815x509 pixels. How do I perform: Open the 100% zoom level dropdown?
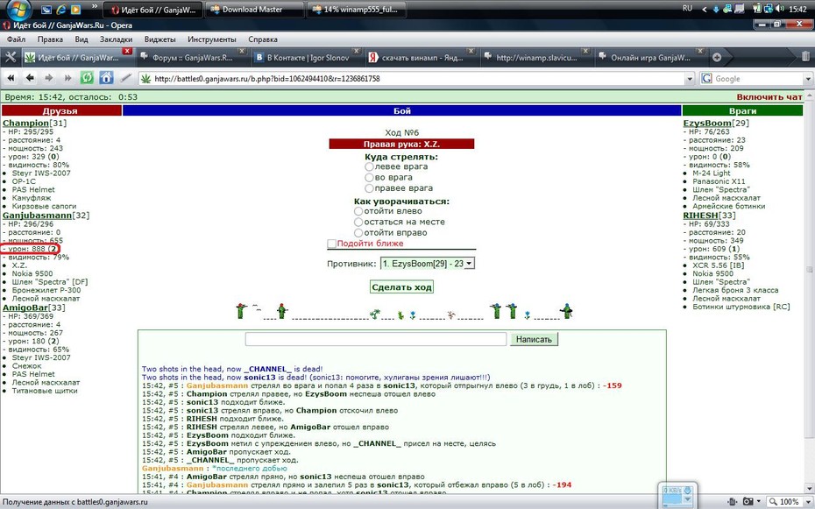(807, 501)
